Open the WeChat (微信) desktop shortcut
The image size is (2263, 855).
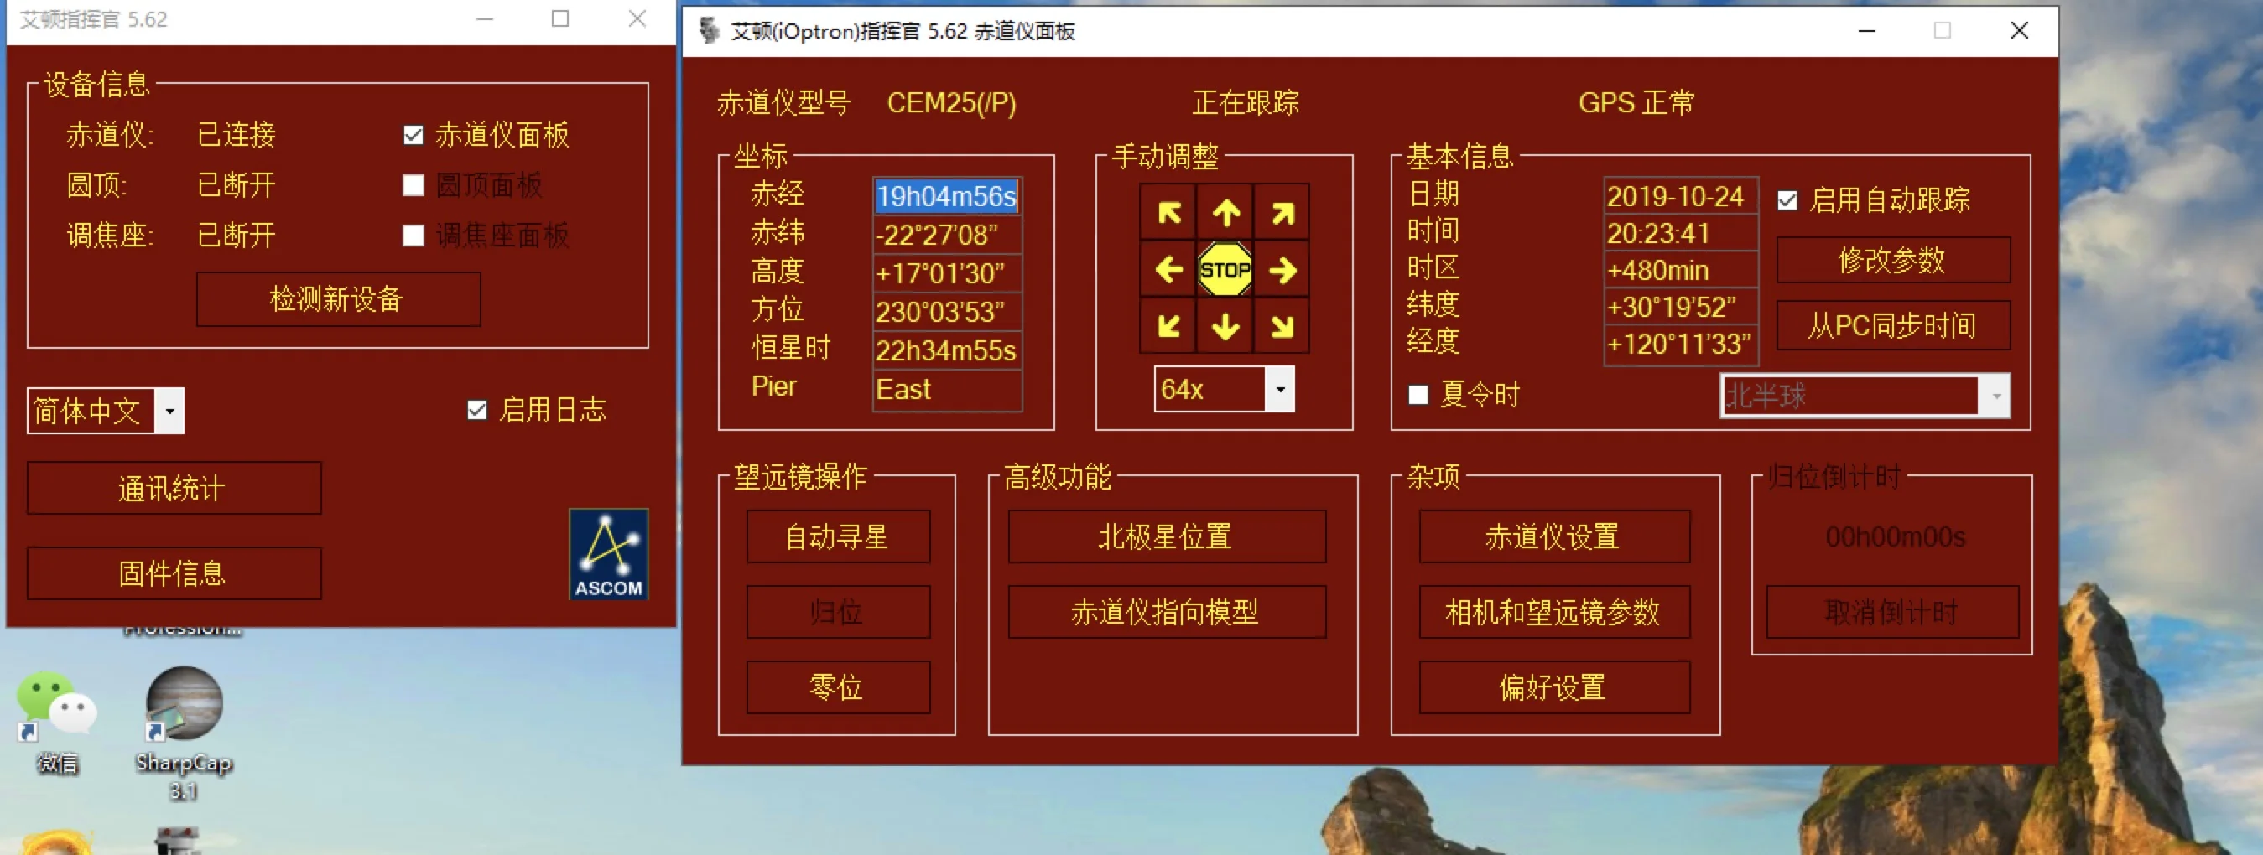57,723
